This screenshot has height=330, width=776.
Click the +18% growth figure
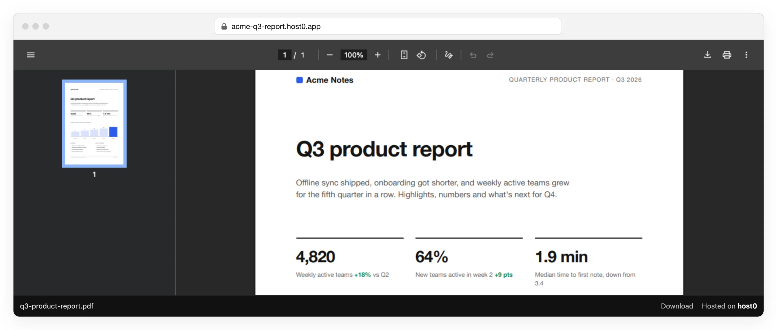coord(362,275)
